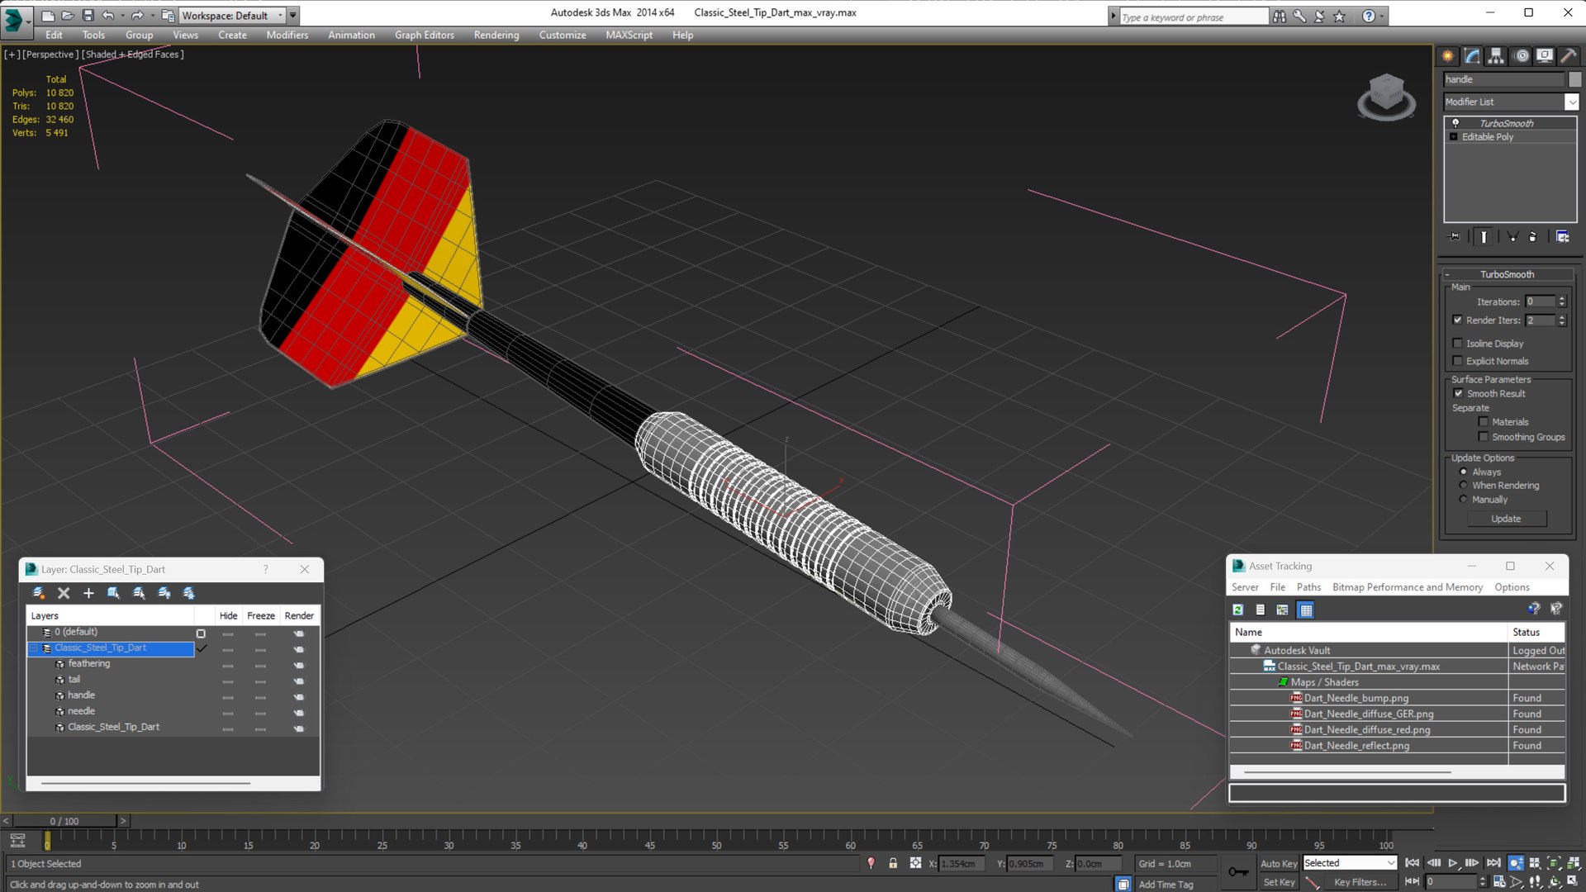Delete highlighted layer using X icon
Viewport: 1586px width, 892px height.
point(64,593)
